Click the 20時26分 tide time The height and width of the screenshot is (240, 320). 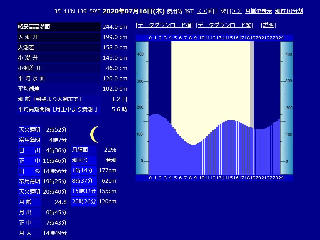pos(84,202)
